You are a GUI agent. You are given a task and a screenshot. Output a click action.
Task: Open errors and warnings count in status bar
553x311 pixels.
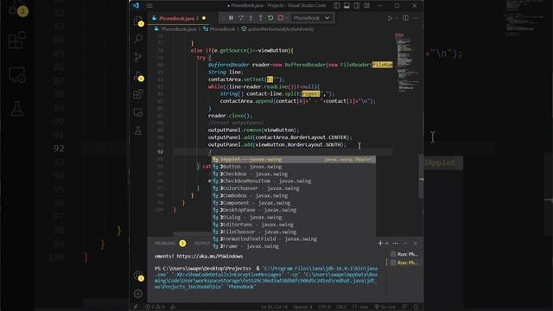tap(156, 308)
